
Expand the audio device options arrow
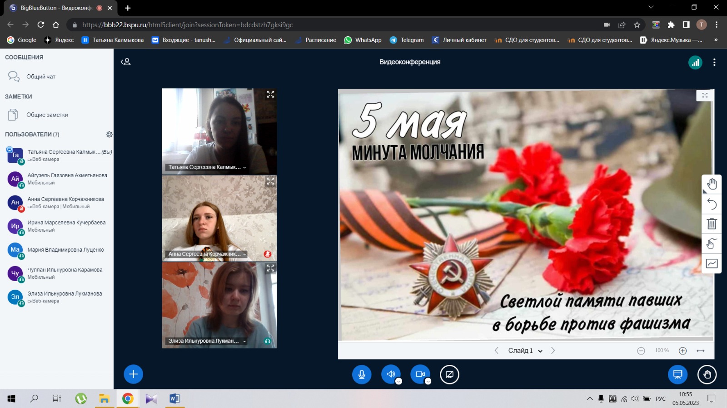coord(398,381)
